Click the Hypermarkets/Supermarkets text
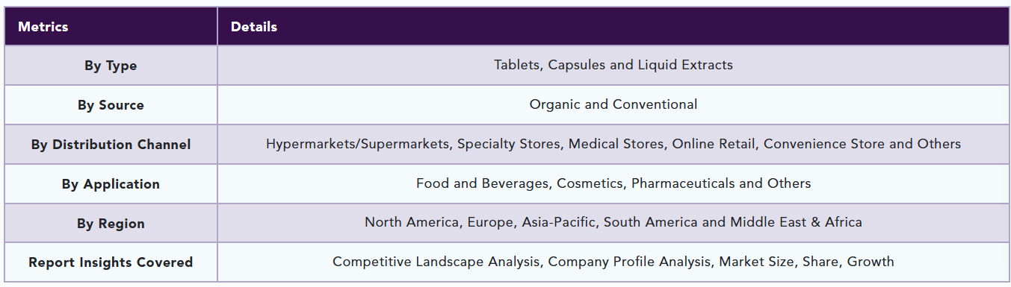 coord(356,144)
